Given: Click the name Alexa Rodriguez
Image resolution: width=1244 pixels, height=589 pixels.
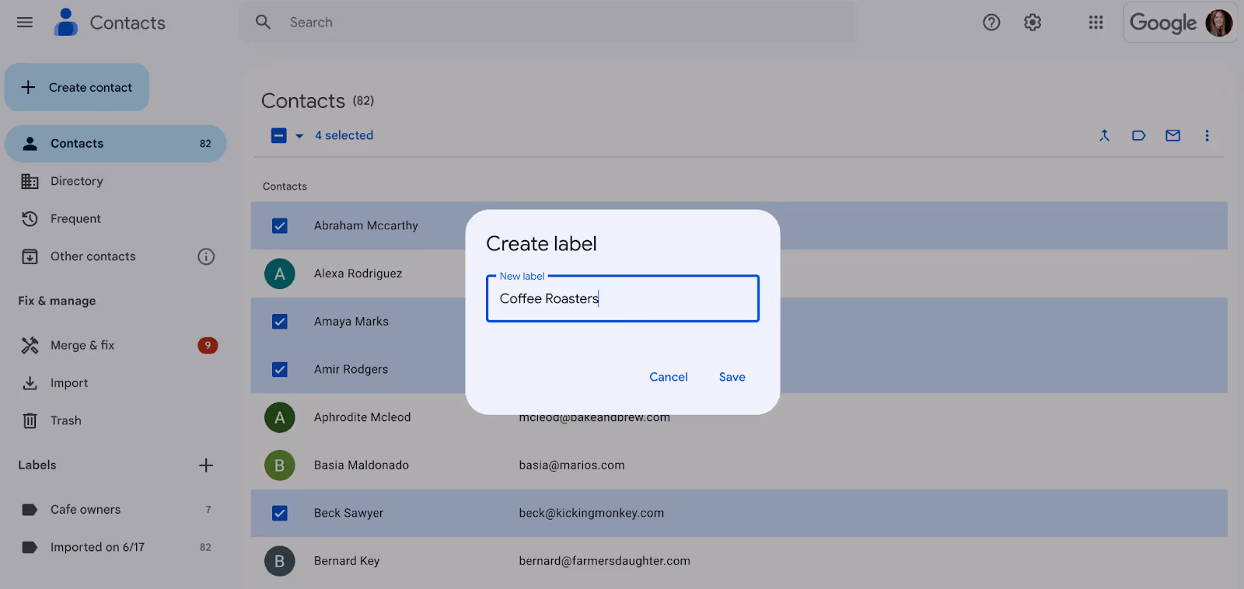Looking at the screenshot, I should click(x=358, y=274).
